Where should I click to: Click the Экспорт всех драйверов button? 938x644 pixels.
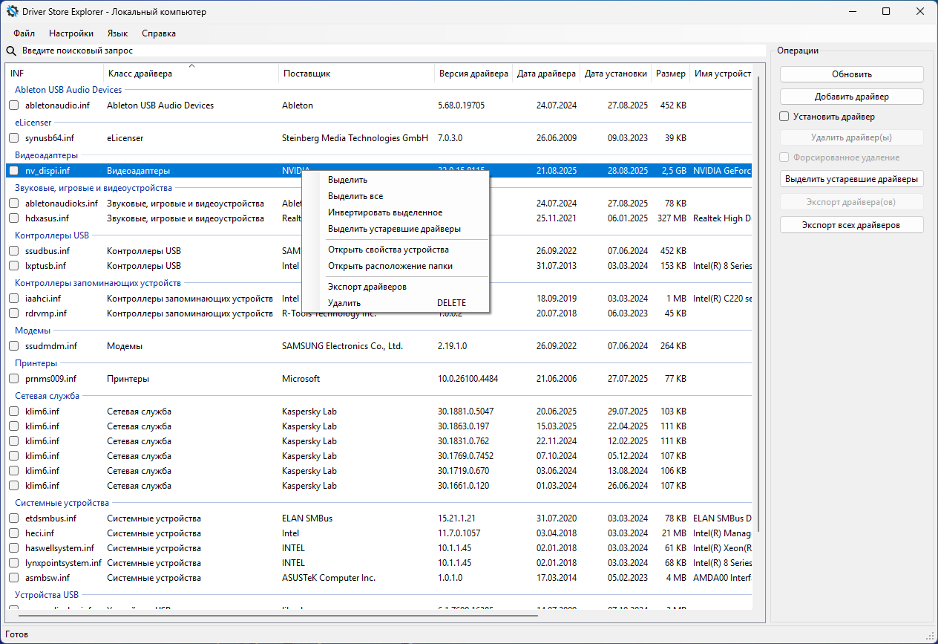point(851,225)
